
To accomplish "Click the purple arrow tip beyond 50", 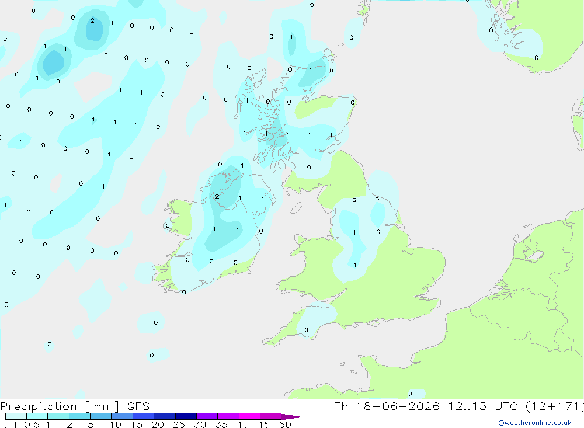I will pyautogui.click(x=293, y=416).
